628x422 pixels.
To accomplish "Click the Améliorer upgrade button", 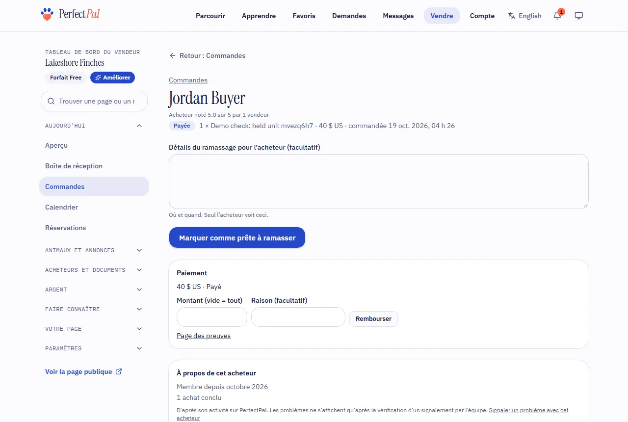I will [x=112, y=78].
